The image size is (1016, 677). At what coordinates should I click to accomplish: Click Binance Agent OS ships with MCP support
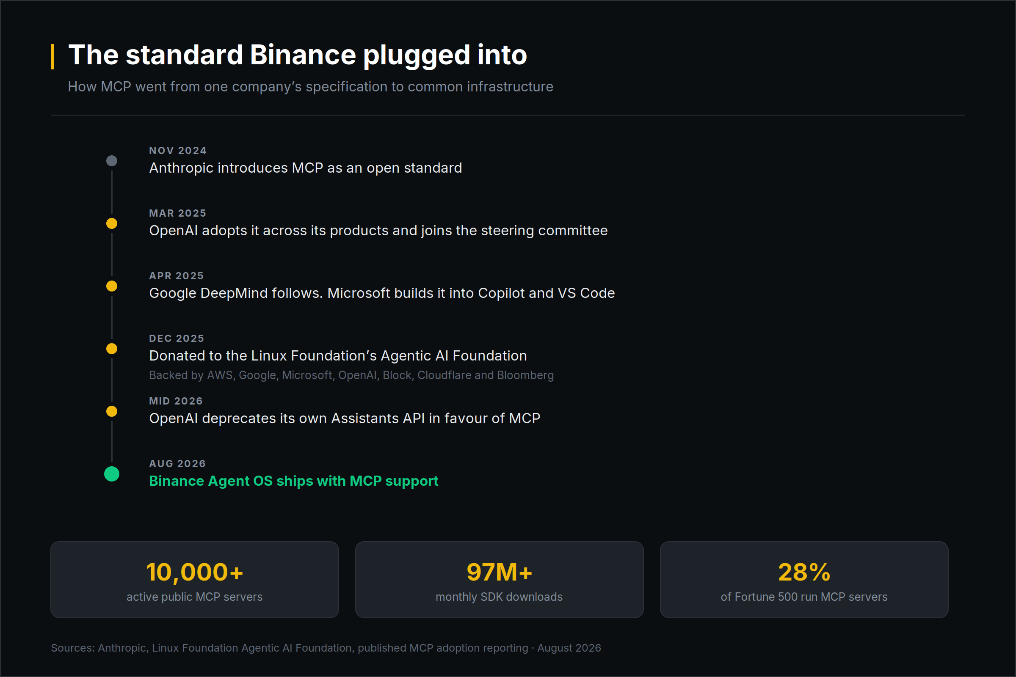pos(294,481)
